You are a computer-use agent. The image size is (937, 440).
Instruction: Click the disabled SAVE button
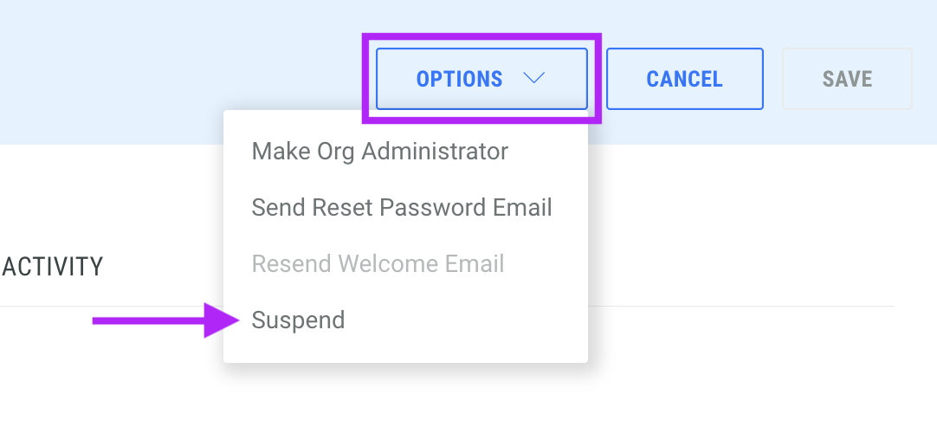847,79
